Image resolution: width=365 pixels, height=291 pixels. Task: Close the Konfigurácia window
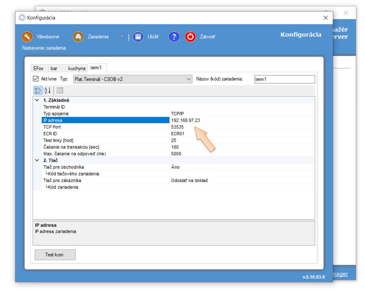click(326, 18)
